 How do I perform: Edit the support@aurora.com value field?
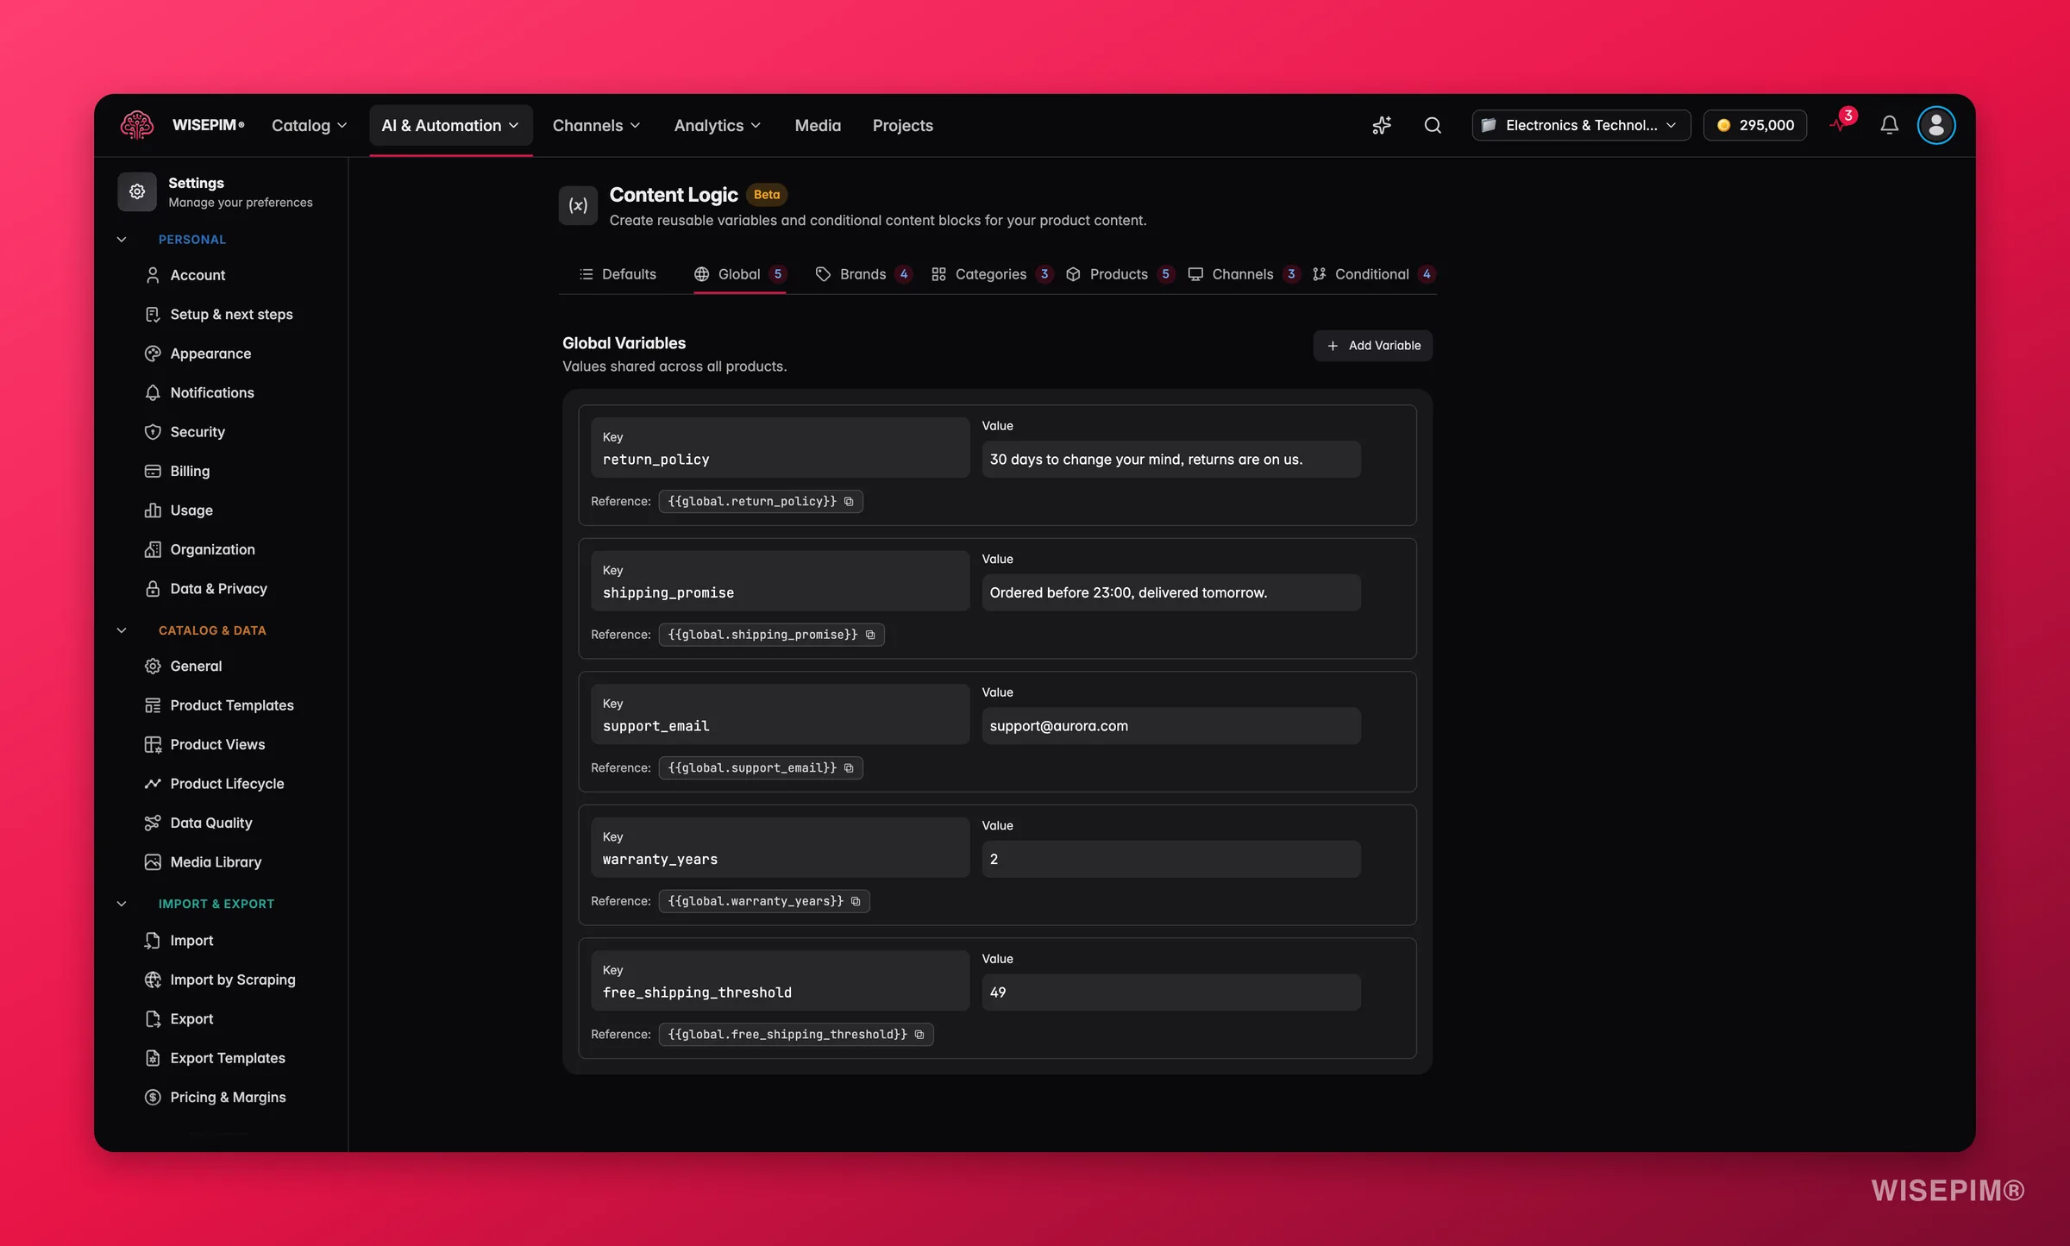[1170, 726]
